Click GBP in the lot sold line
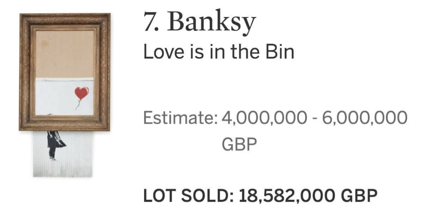 [359, 195]
